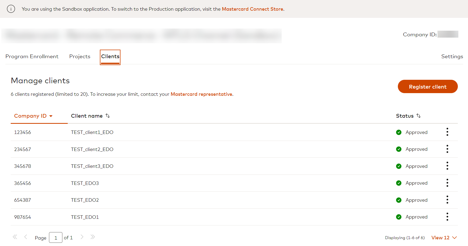Click Register client button

(428, 86)
